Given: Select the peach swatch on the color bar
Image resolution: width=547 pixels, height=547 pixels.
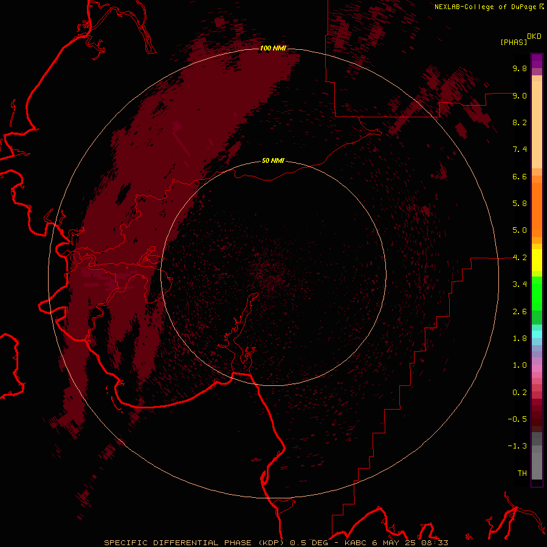Looking at the screenshot, I should pos(537,125).
